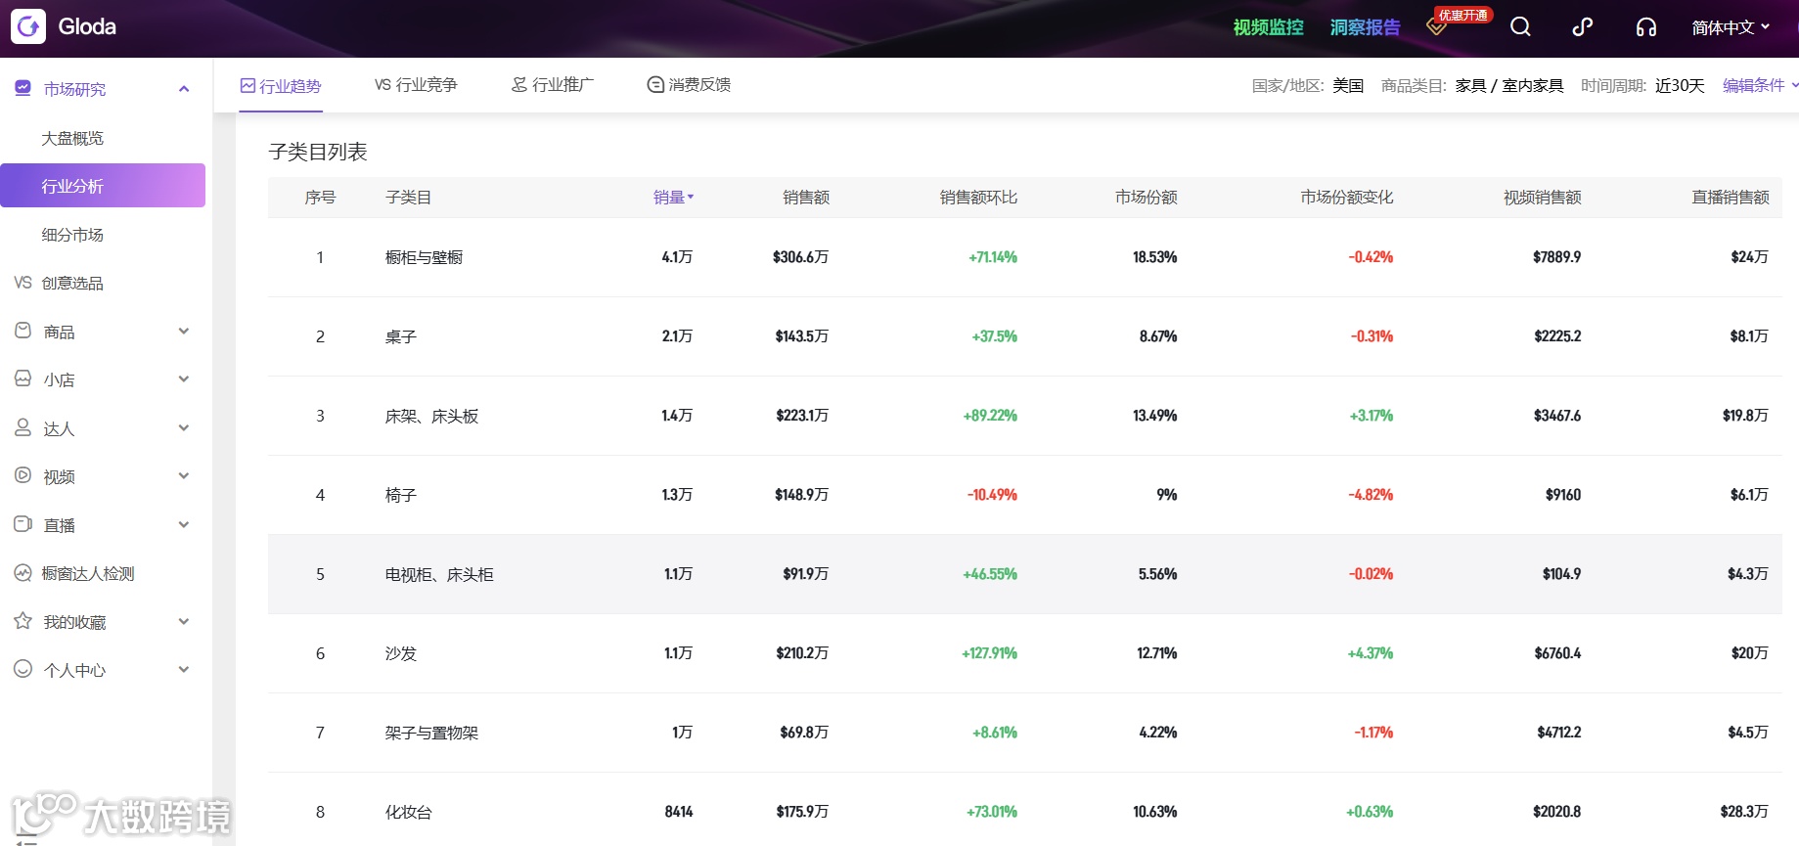Click the link/connection icon in header
This screenshot has width=1799, height=846.
(x=1582, y=26)
